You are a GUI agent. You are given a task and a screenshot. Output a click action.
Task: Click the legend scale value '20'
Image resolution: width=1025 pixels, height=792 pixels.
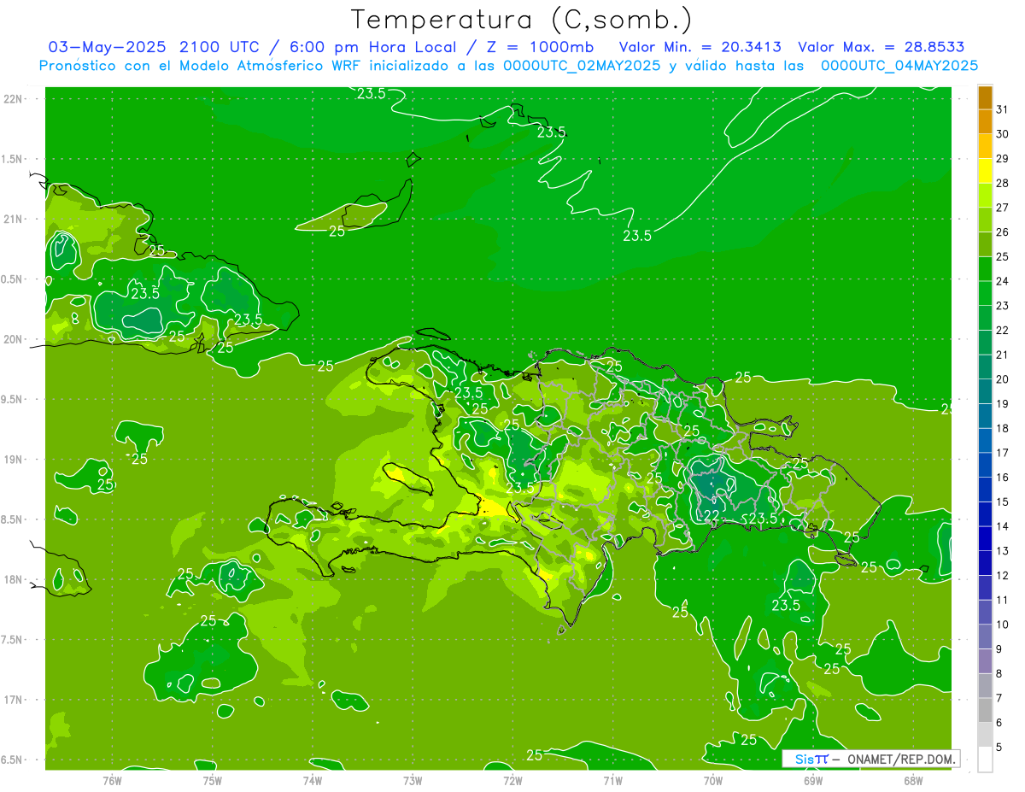[x=1002, y=379]
